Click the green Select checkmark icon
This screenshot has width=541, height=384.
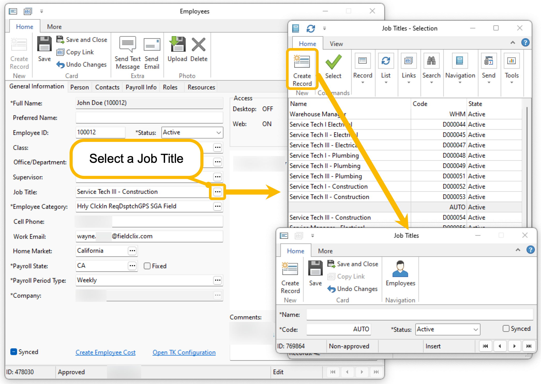coord(333,62)
